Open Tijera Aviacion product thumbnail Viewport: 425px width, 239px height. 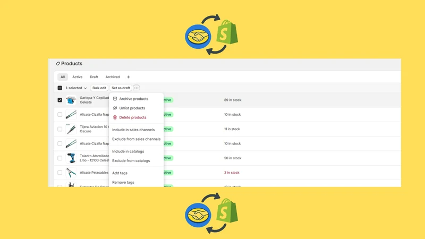coord(71,129)
